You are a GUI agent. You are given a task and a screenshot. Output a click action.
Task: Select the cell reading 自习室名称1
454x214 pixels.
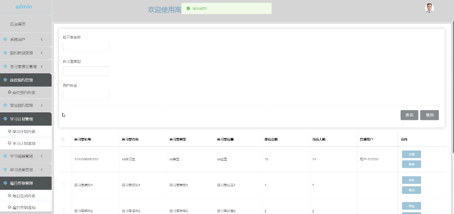[x=131, y=185]
